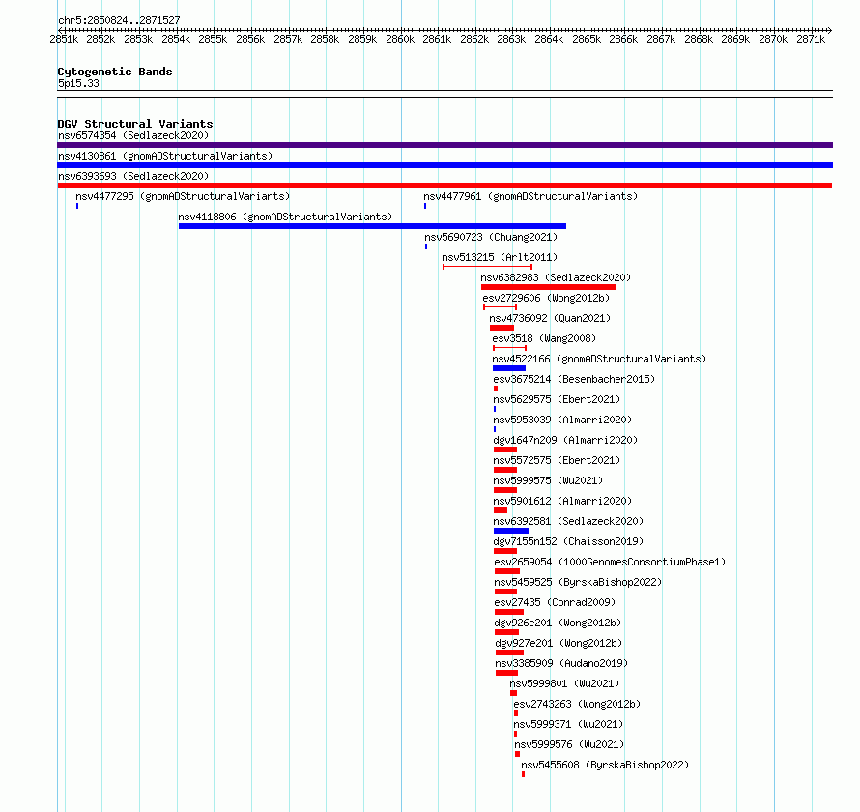The width and height of the screenshot is (860, 812).
Task: Click the nsv5999801 (Wu2021) label
Action: point(564,683)
